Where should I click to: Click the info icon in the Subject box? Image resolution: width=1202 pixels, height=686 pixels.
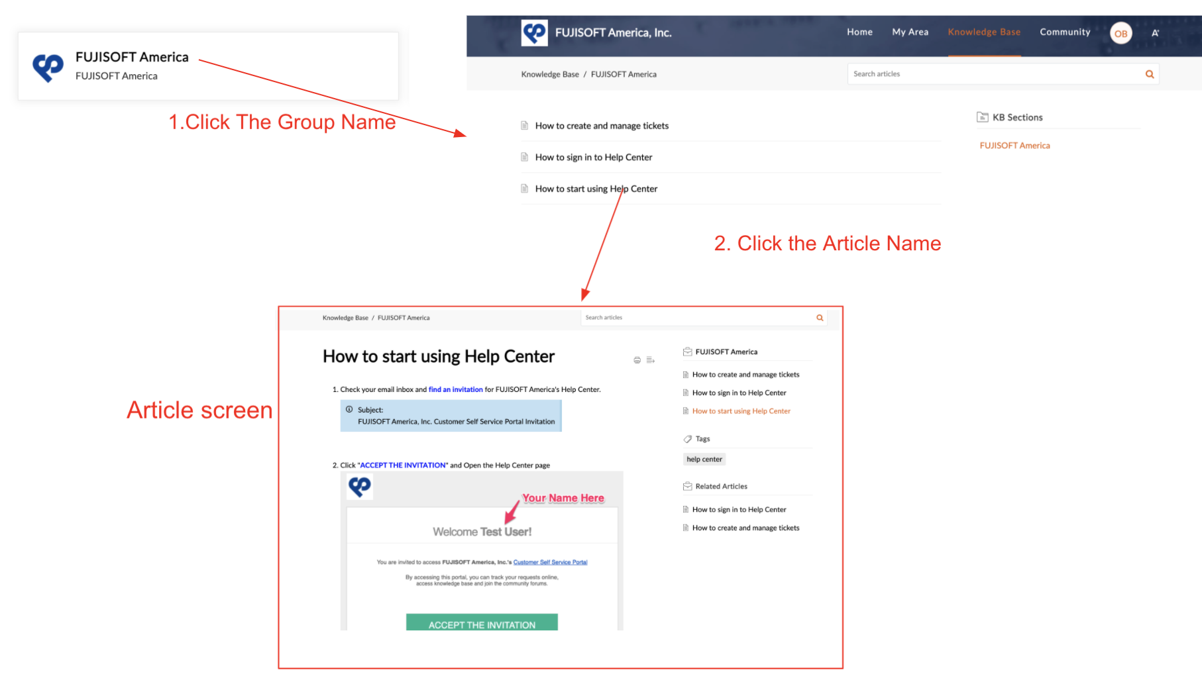(349, 409)
